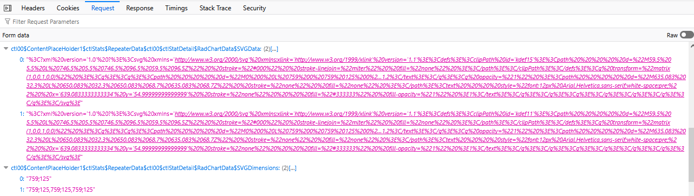Toggle the Raw switch
Screen dimensions: 694x196
tap(686, 35)
